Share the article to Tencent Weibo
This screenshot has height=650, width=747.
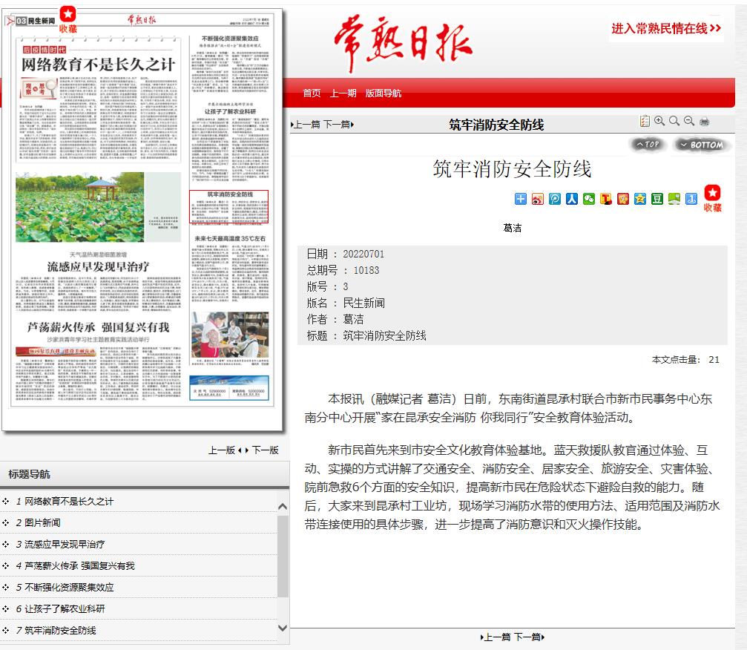click(555, 199)
